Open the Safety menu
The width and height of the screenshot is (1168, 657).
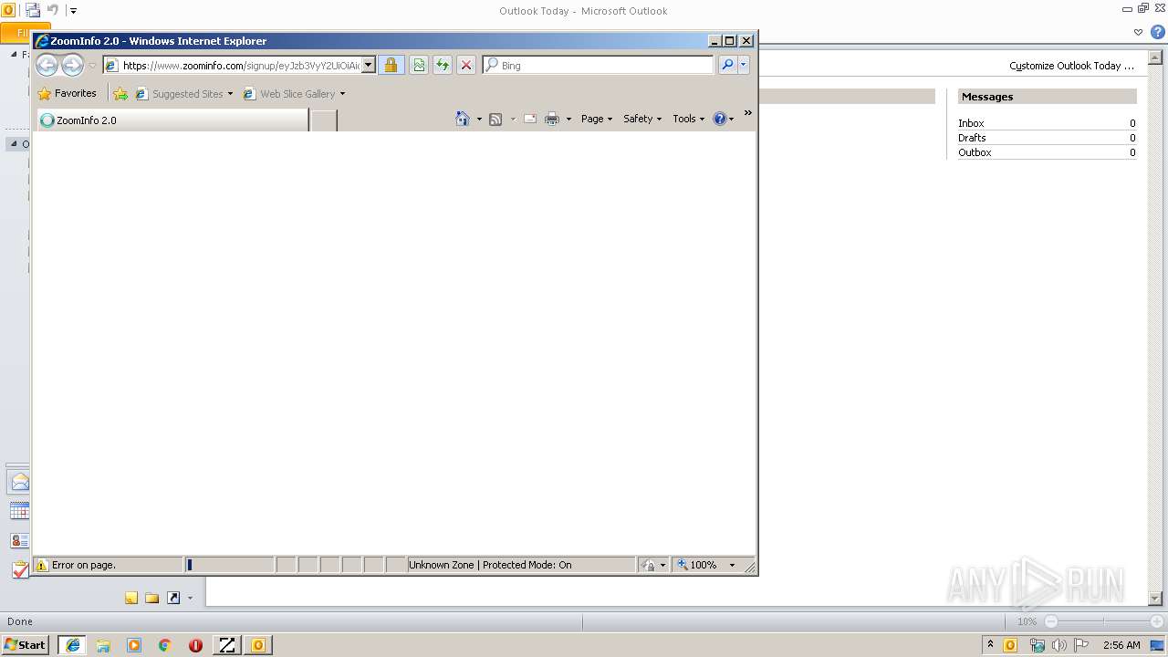642,119
